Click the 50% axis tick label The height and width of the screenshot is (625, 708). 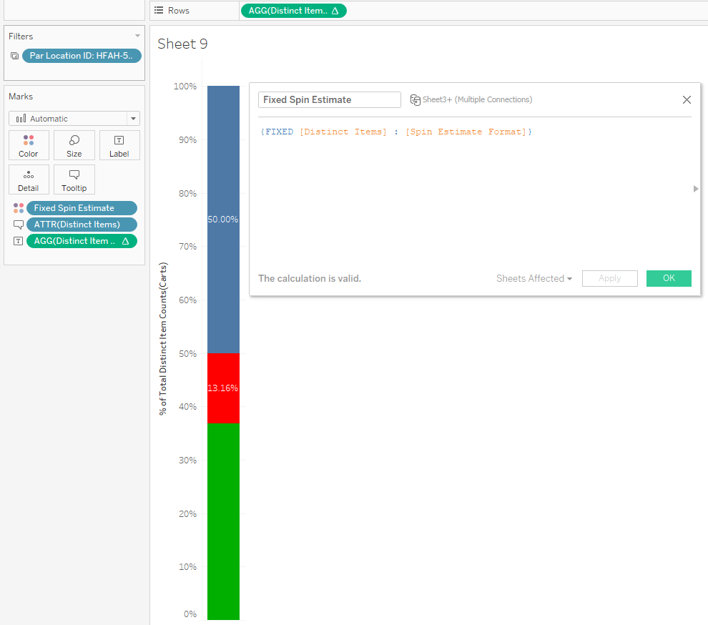(187, 353)
